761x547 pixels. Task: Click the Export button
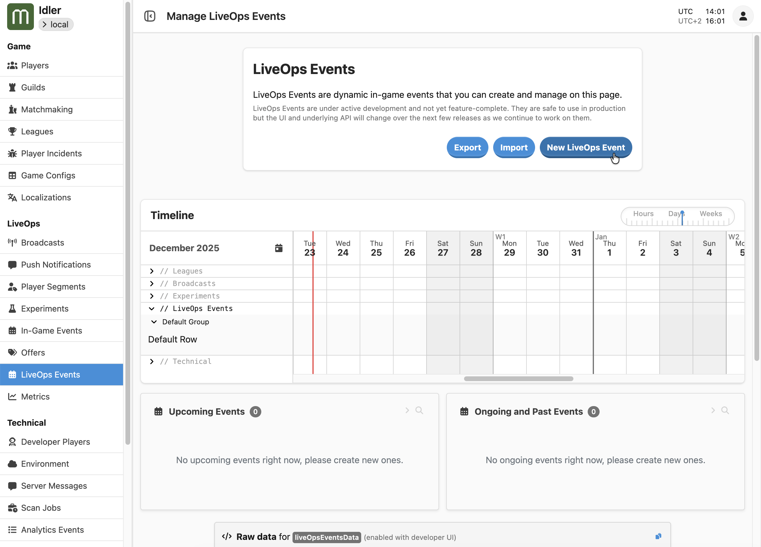pos(467,147)
